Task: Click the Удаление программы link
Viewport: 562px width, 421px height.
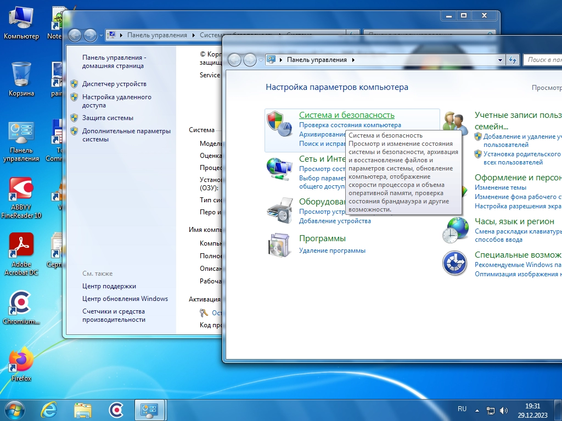Action: pos(332,251)
